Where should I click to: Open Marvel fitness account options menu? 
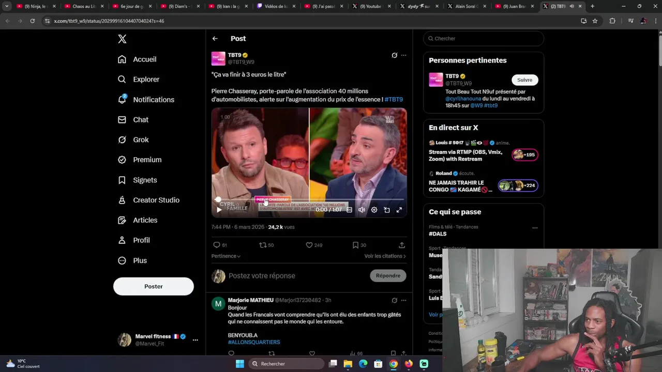pos(195,340)
